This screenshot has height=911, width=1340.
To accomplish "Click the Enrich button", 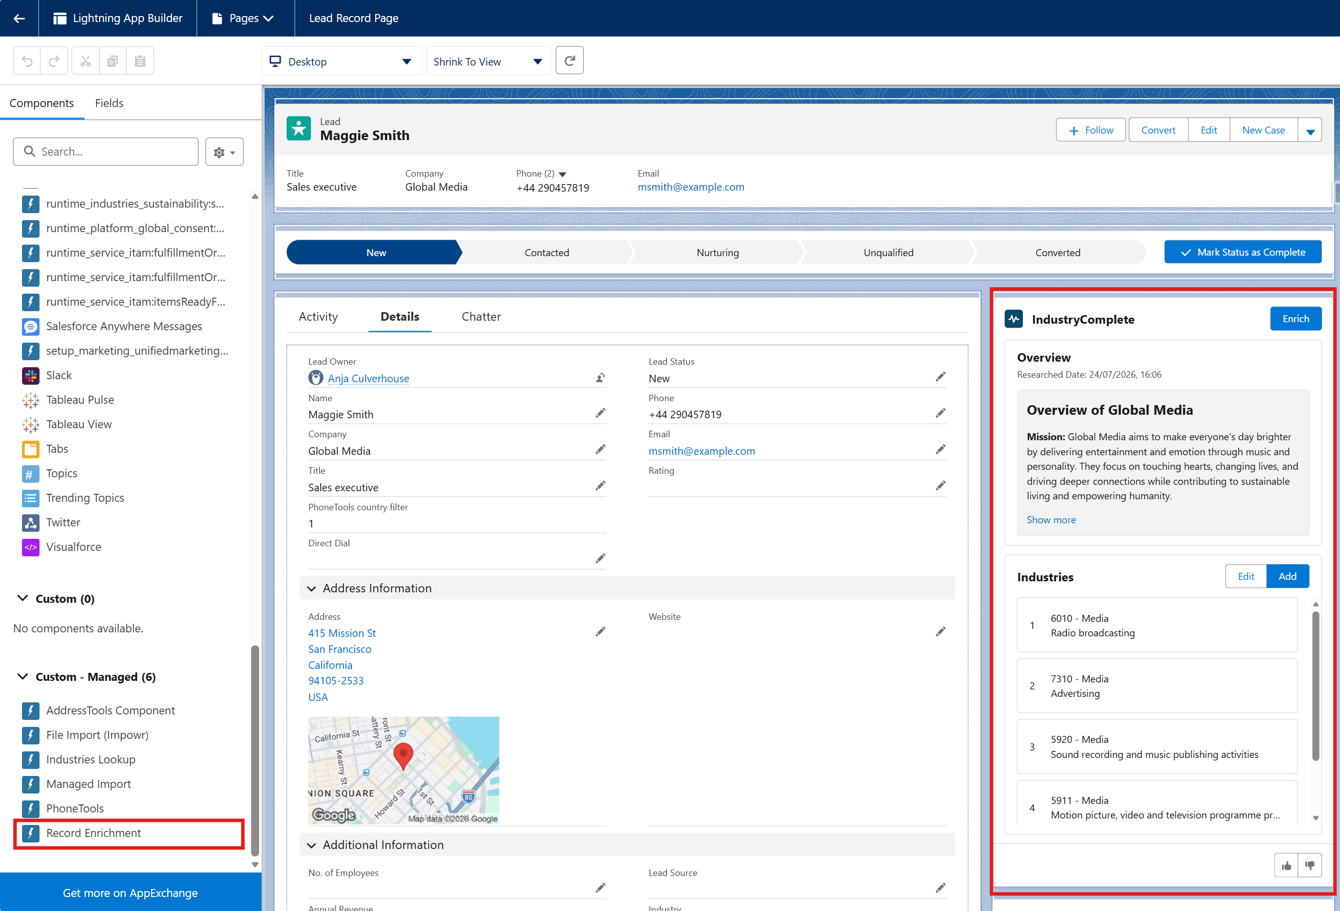I will [1295, 319].
